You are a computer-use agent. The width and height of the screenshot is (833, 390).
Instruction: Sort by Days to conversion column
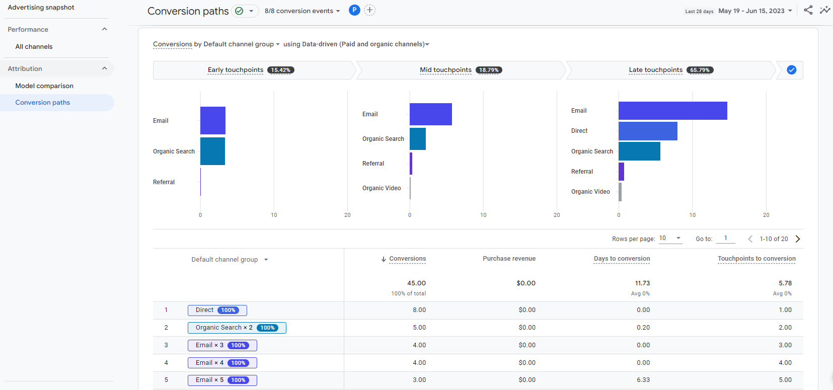pyautogui.click(x=622, y=259)
